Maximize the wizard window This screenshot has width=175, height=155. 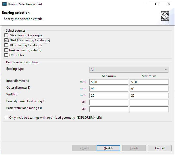click(157, 4)
